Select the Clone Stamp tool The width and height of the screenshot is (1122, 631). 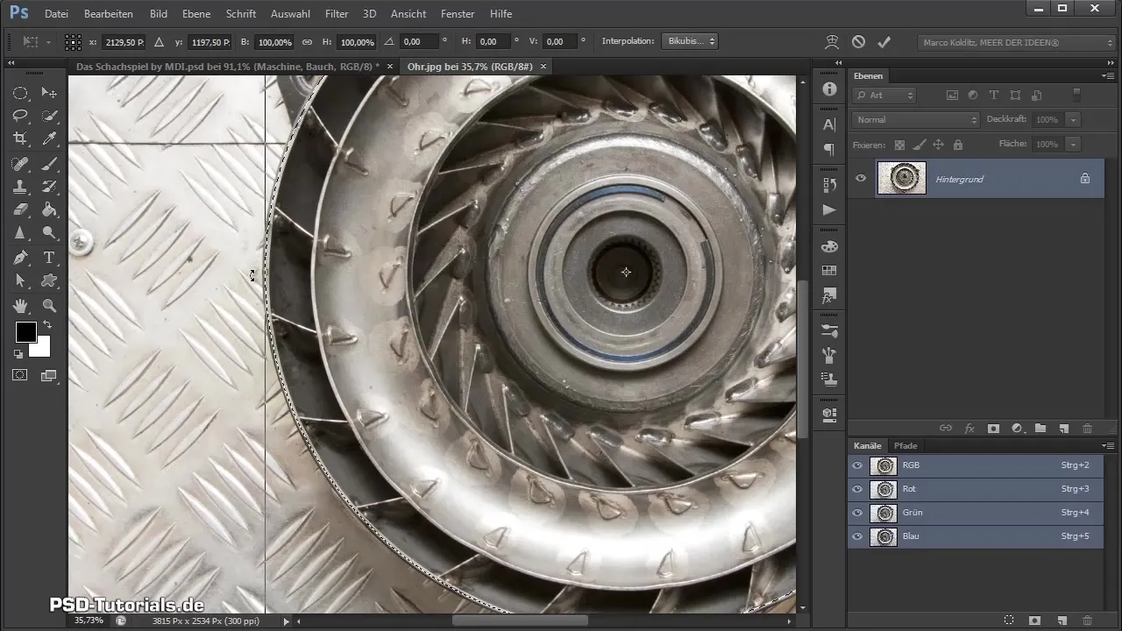(x=20, y=186)
